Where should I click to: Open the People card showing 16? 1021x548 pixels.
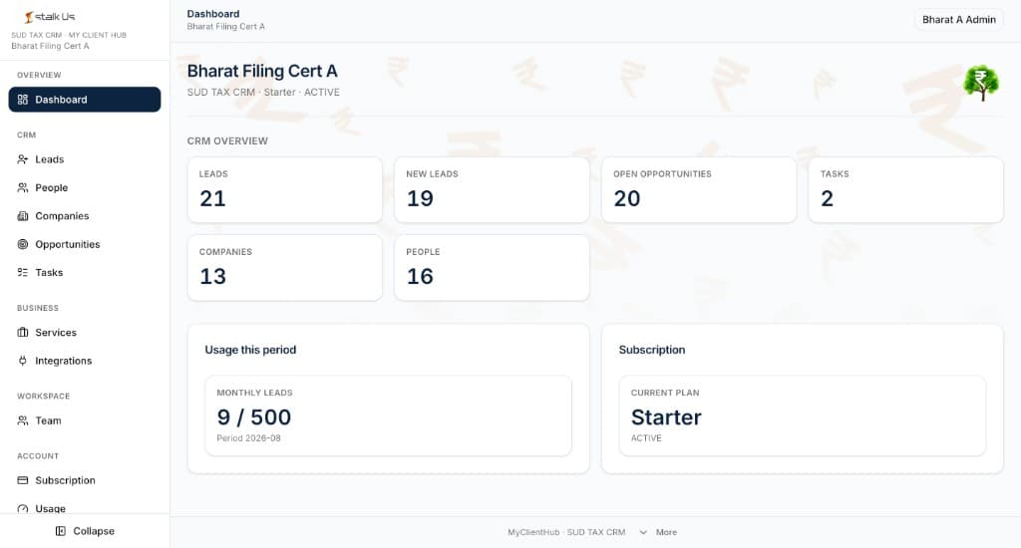coord(492,267)
